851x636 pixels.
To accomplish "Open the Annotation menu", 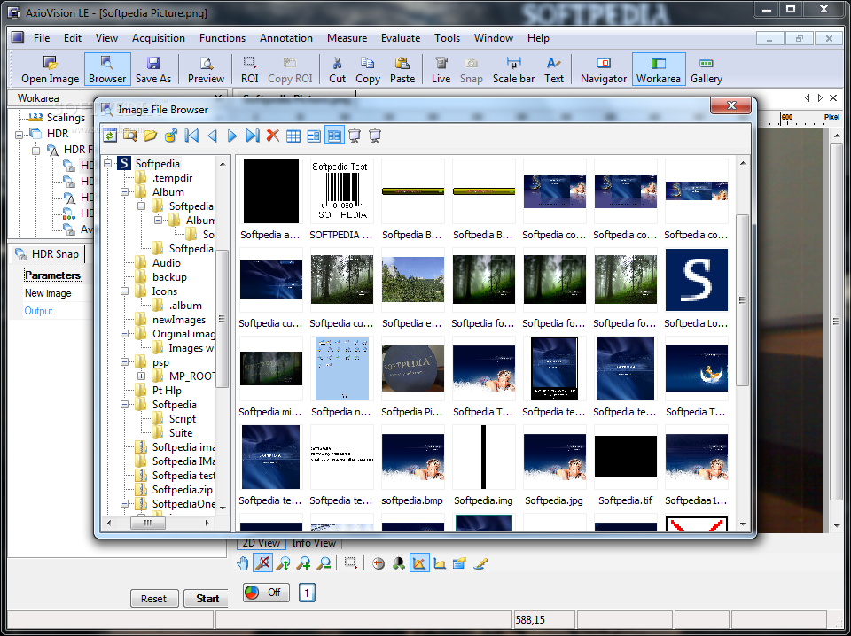I will pos(286,38).
